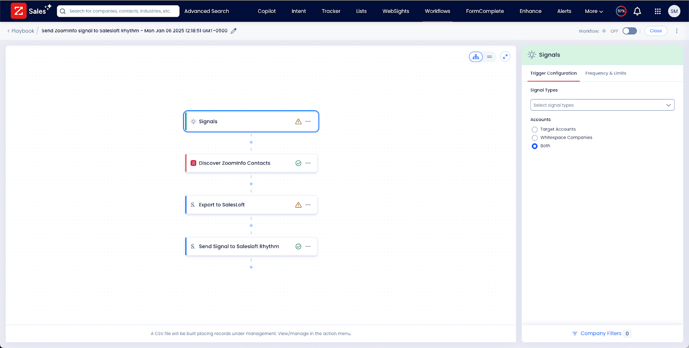Click the check icon on Send Signal node
This screenshot has width=689, height=348.
tap(298, 246)
